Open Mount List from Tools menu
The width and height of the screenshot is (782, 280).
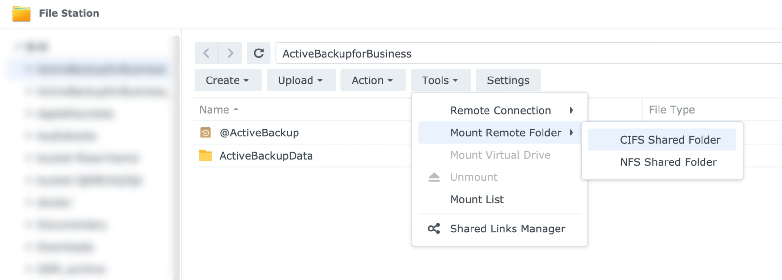click(477, 199)
